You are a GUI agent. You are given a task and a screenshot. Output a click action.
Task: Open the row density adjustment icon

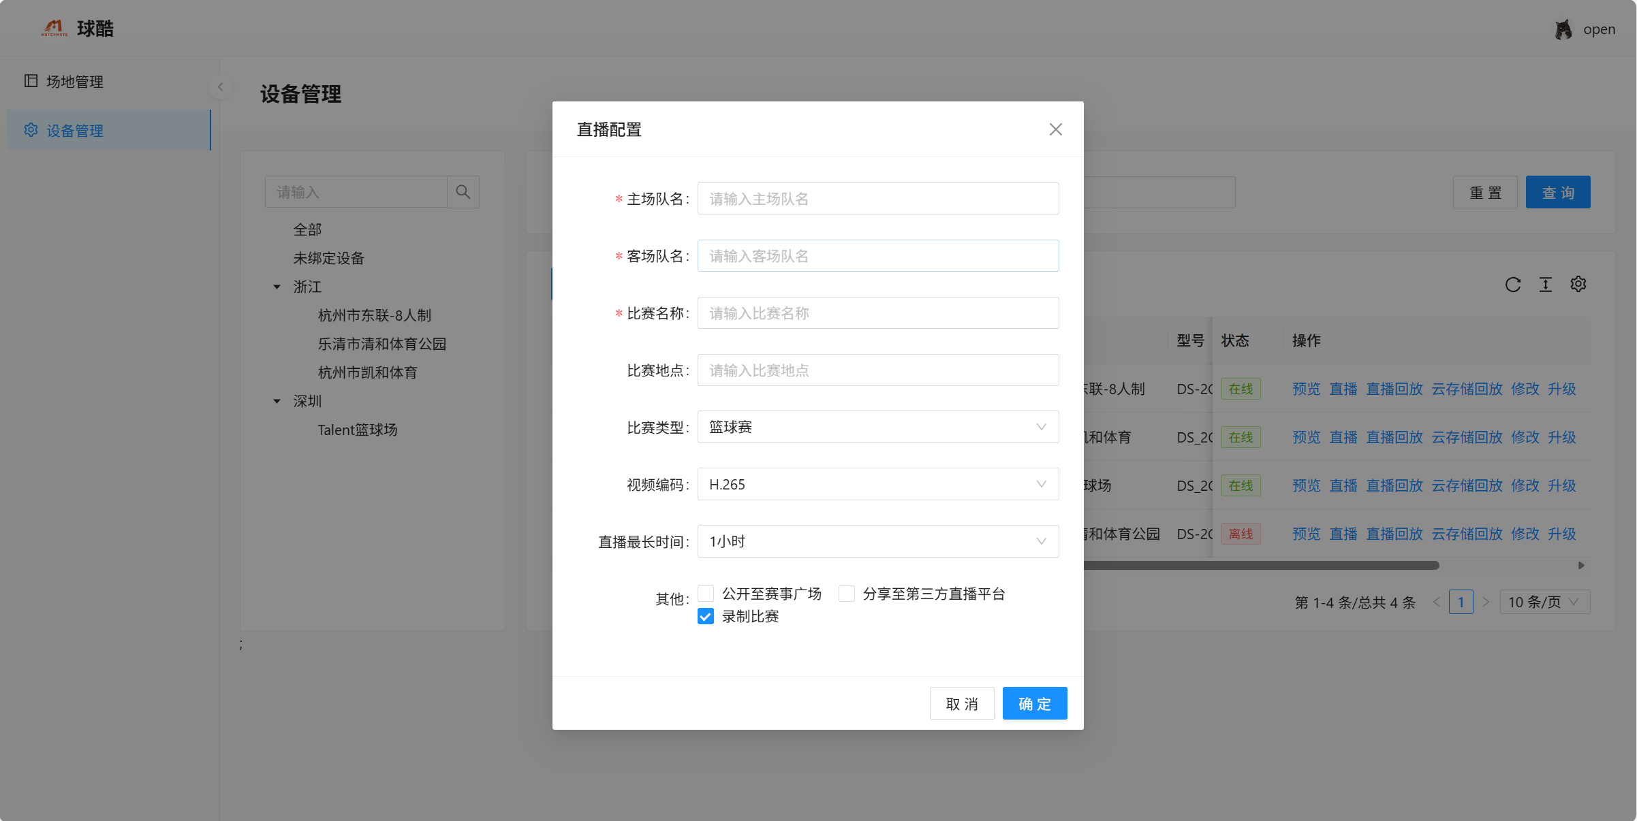click(1546, 285)
